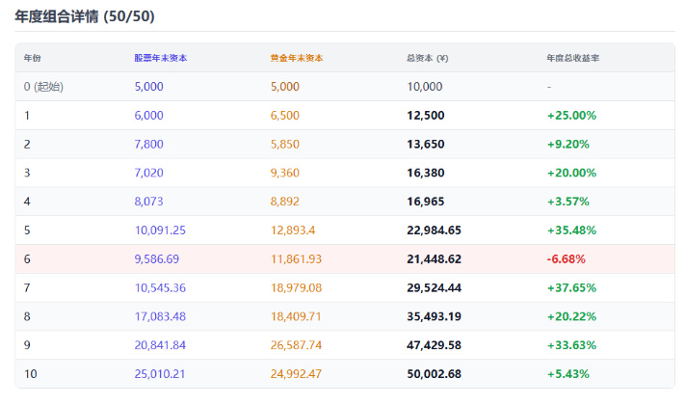
Task: Select total capital 29,524.44
Action: (x=434, y=287)
